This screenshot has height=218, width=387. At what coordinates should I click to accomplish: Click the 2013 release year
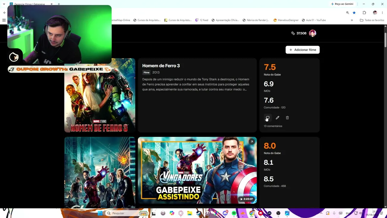(x=156, y=73)
